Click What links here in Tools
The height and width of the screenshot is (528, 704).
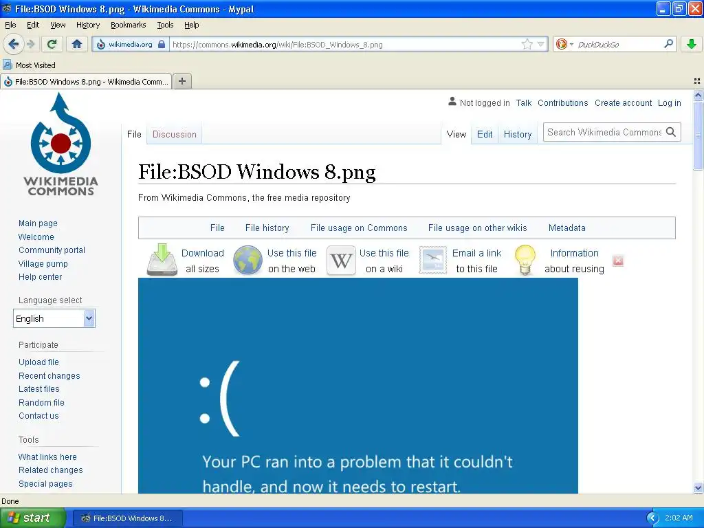click(x=47, y=456)
